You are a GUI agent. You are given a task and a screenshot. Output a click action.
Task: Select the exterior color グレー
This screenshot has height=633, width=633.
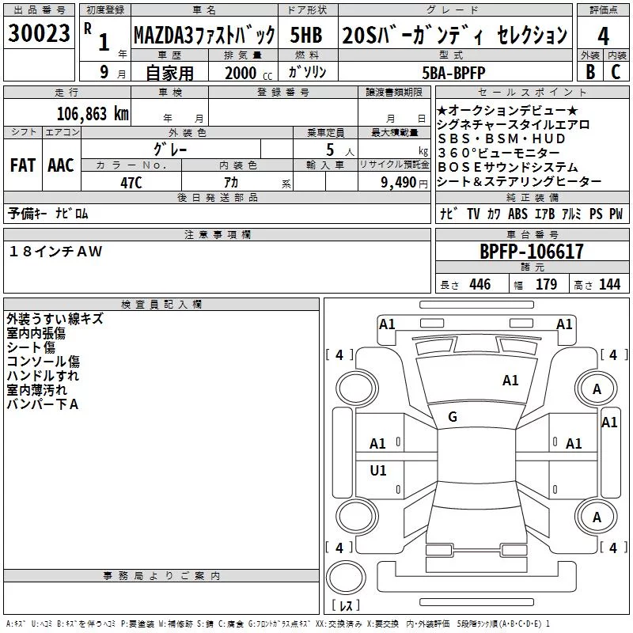(170, 150)
